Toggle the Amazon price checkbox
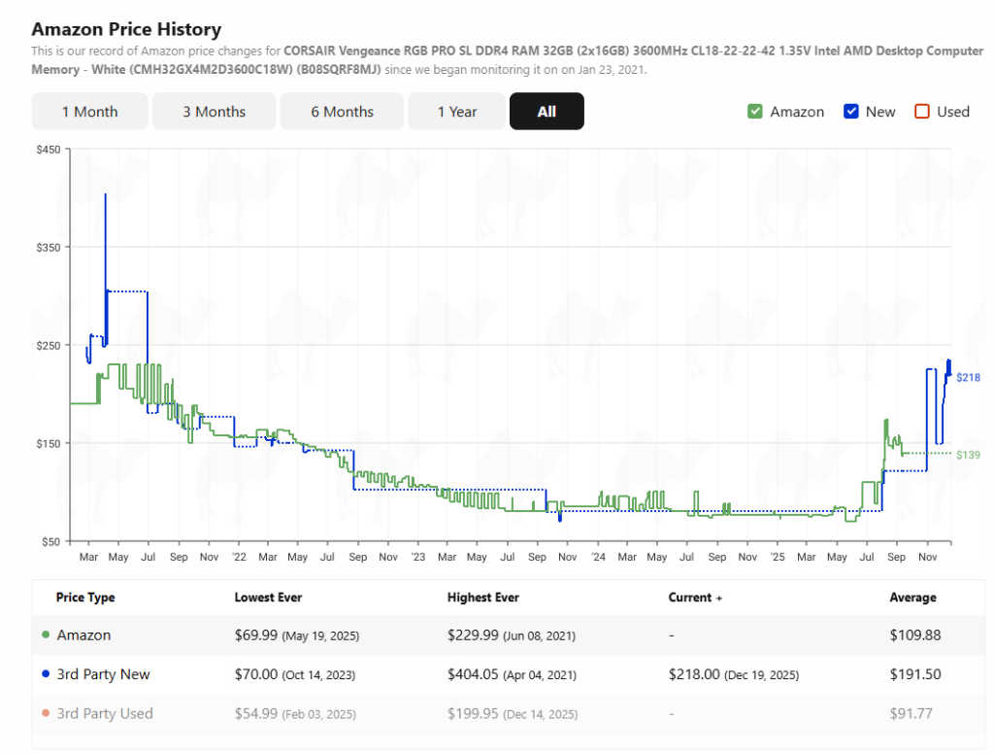 pos(755,112)
